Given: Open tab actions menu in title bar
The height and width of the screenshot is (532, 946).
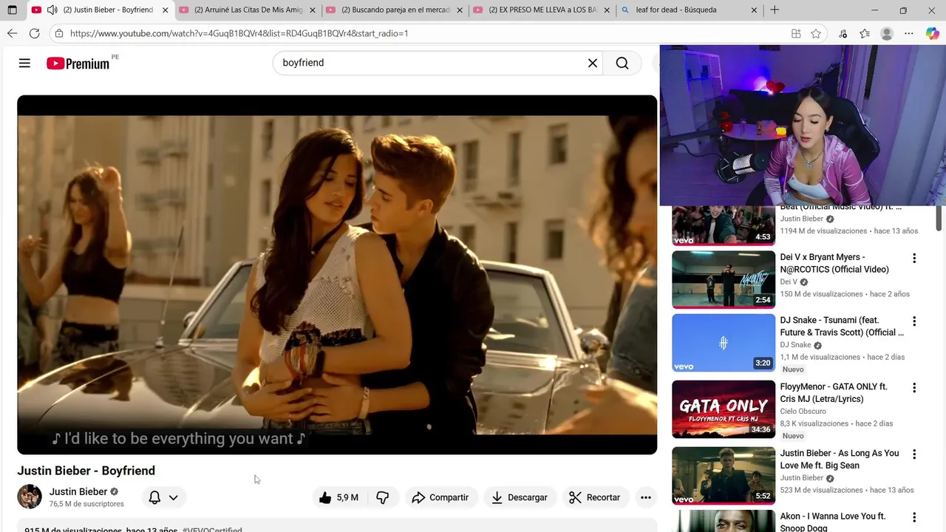Looking at the screenshot, I should point(12,10).
